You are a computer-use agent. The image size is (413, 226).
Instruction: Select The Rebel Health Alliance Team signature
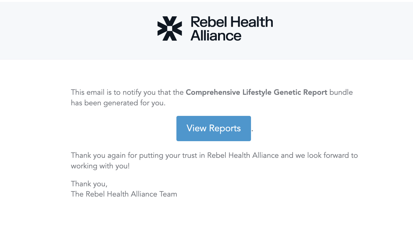coord(124,194)
